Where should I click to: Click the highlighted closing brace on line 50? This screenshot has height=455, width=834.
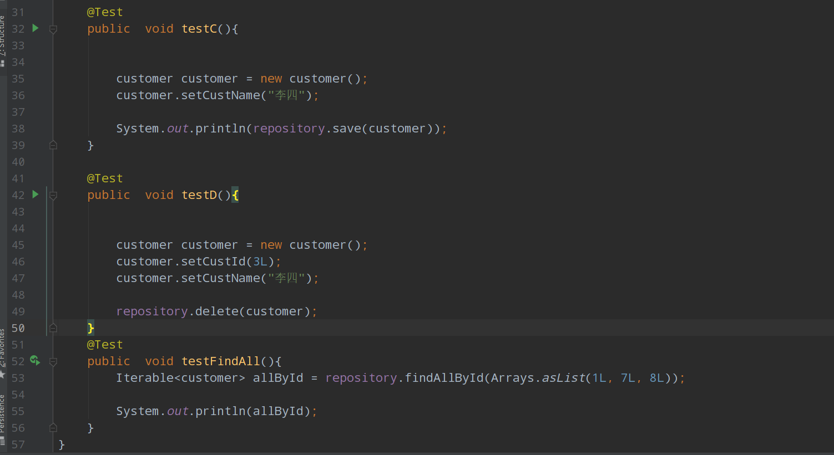(x=91, y=328)
